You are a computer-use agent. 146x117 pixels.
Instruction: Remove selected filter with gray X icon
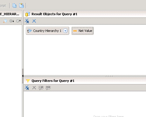(x=34, y=88)
